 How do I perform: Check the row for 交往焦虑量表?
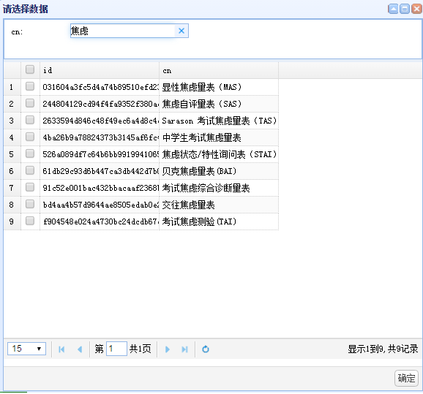coord(30,204)
